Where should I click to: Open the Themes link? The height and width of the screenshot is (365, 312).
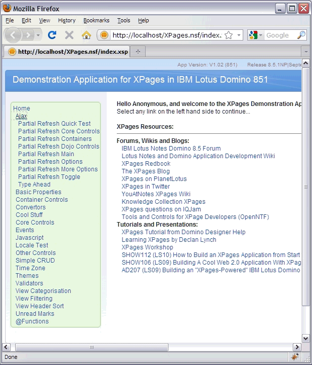click(27, 276)
